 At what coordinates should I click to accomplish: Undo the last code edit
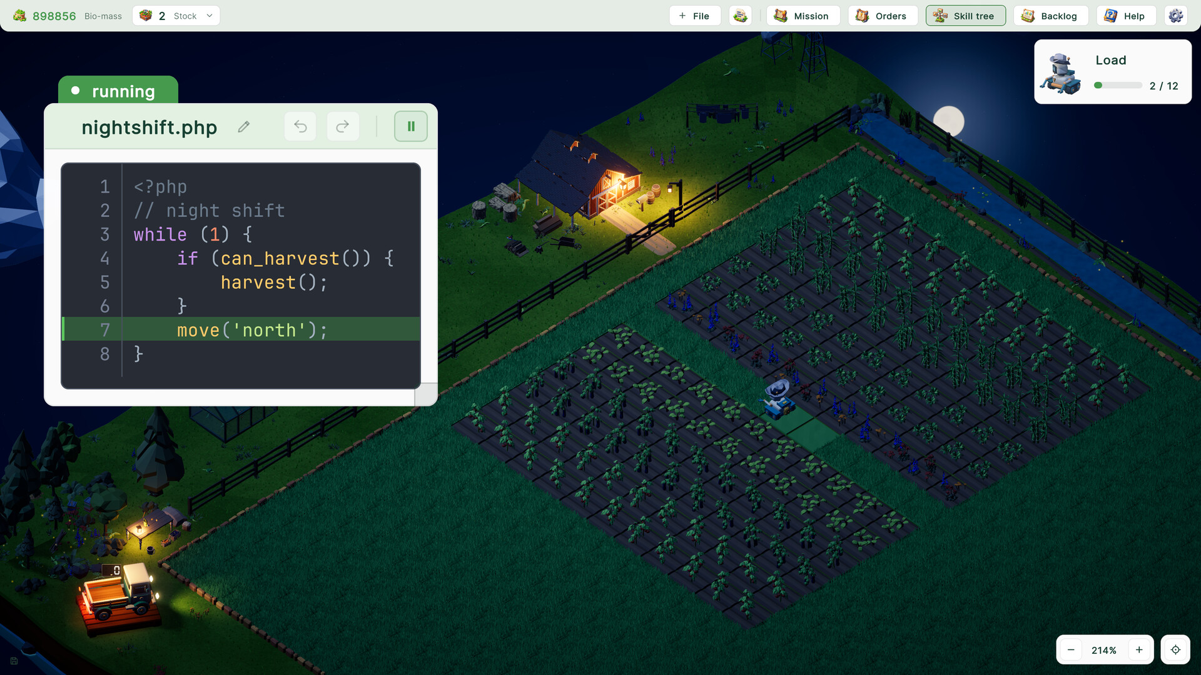tap(300, 126)
